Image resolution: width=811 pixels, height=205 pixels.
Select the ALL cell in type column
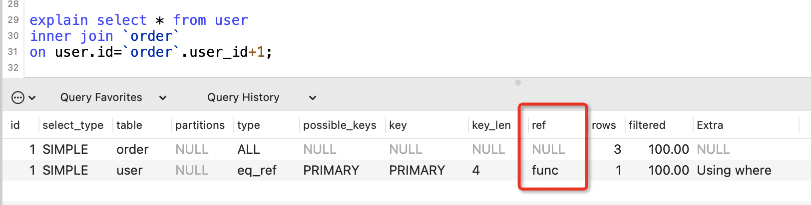pyautogui.click(x=248, y=149)
